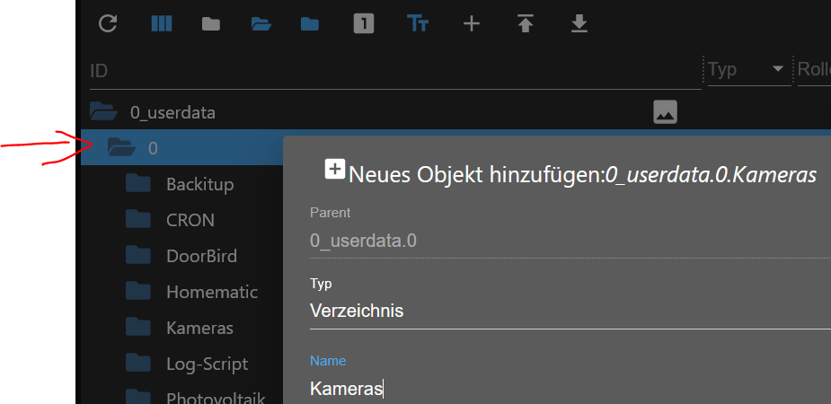Select the DoorBird folder
Image resolution: width=831 pixels, height=404 pixels.
pyautogui.click(x=200, y=256)
